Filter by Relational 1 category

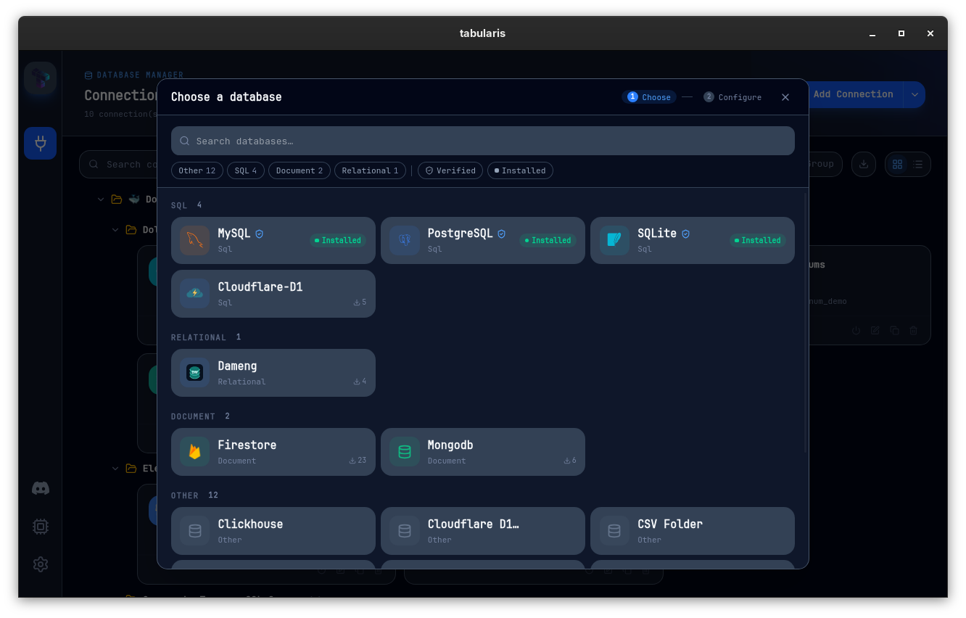click(370, 170)
